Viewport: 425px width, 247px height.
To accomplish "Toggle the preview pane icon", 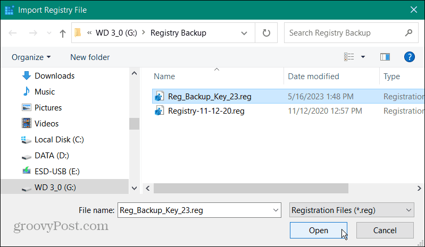I will [x=385, y=57].
